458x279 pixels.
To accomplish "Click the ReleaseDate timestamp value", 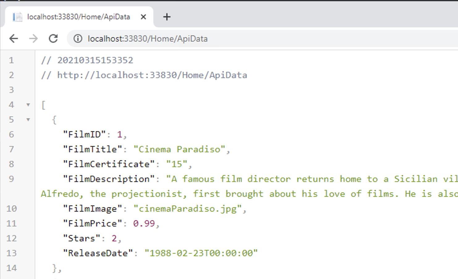I will coord(201,253).
